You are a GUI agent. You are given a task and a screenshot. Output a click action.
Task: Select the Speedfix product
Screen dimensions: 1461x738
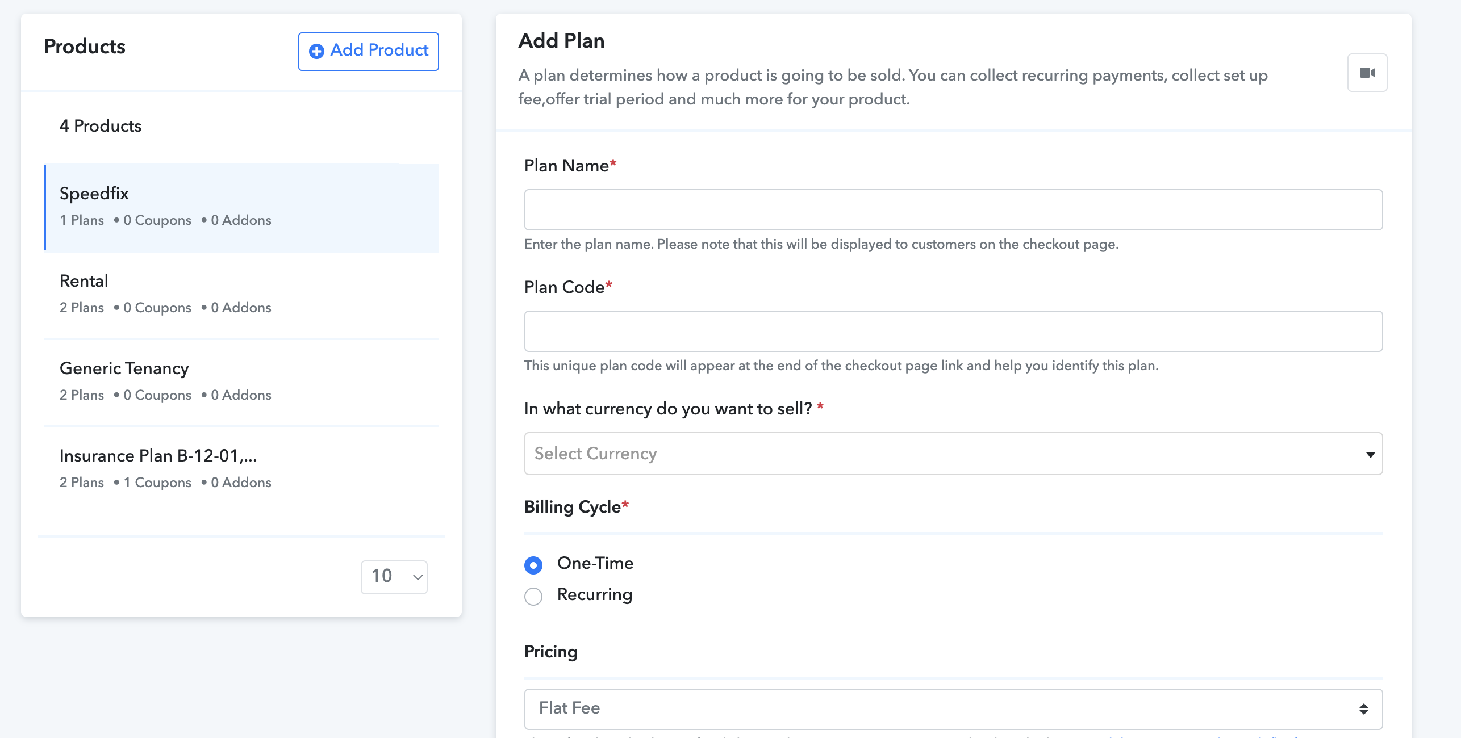[241, 208]
